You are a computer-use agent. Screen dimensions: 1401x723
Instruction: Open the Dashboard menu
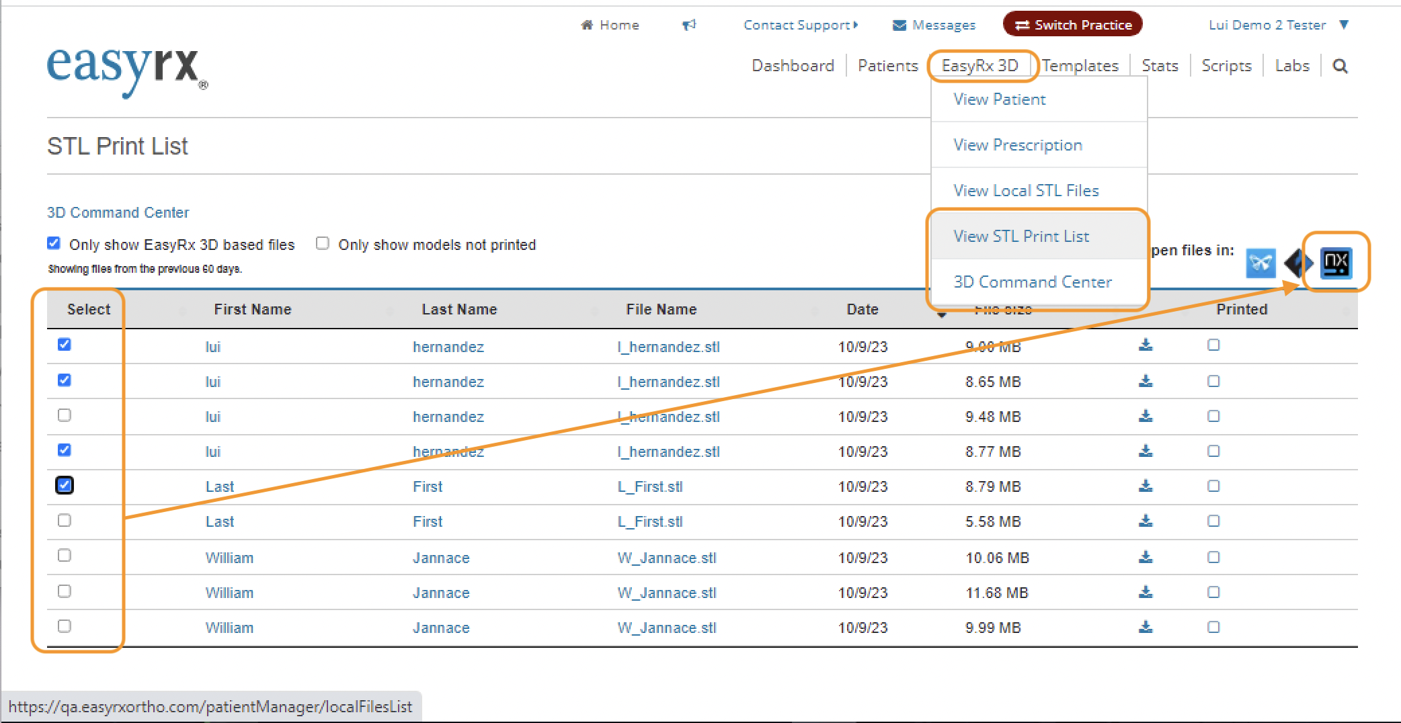click(x=793, y=66)
